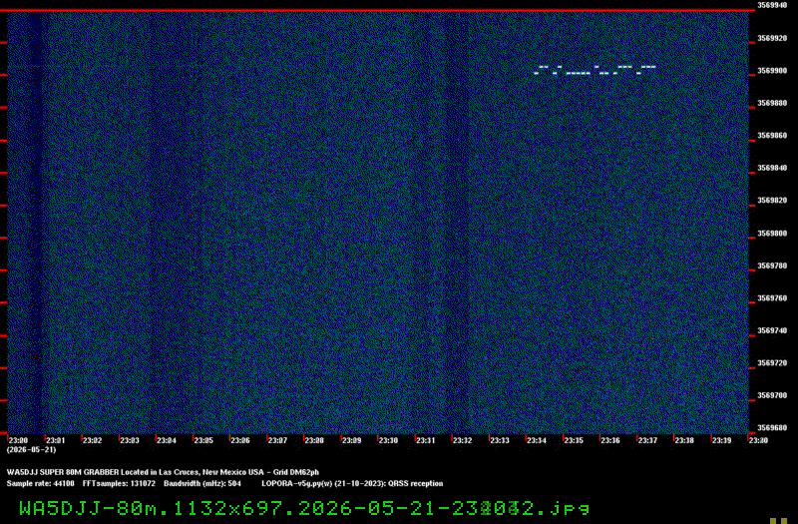798x524 pixels.
Task: Select the 3569760 frequency scale label
Action: point(772,297)
